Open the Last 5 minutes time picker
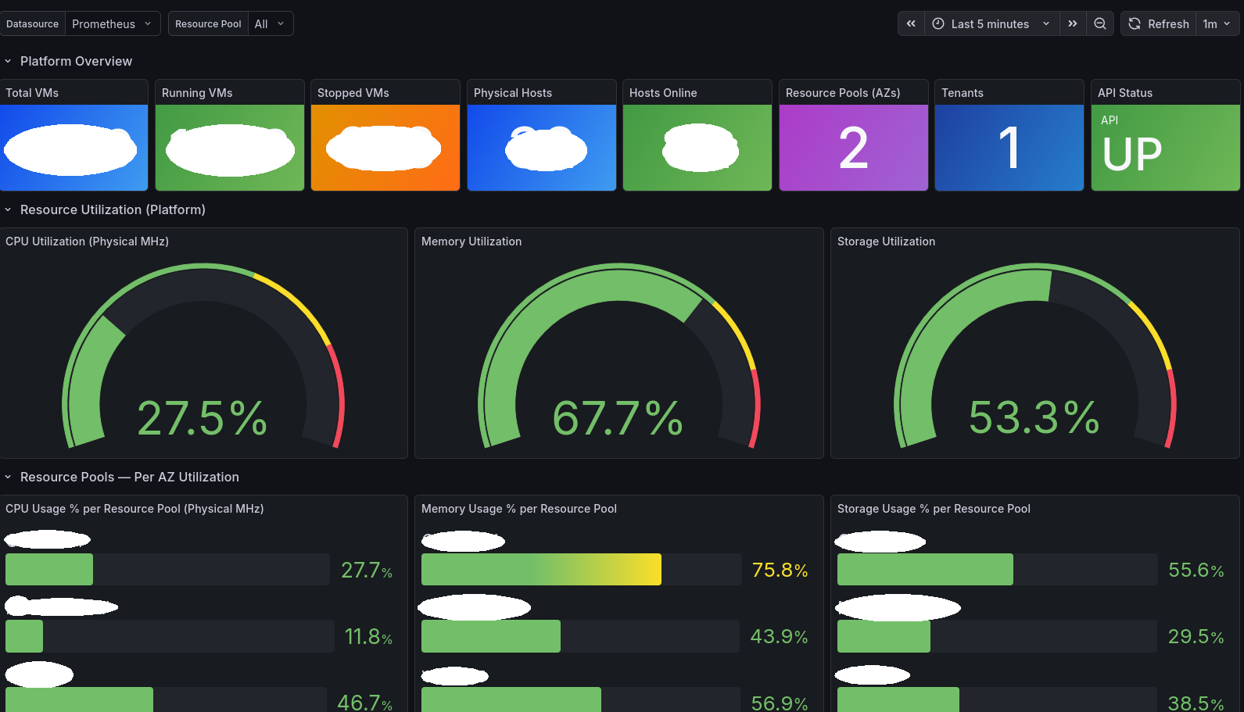This screenshot has width=1244, height=712. [x=991, y=23]
